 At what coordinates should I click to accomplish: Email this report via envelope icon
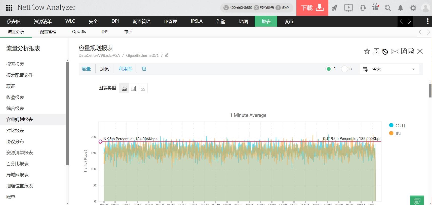click(x=395, y=52)
